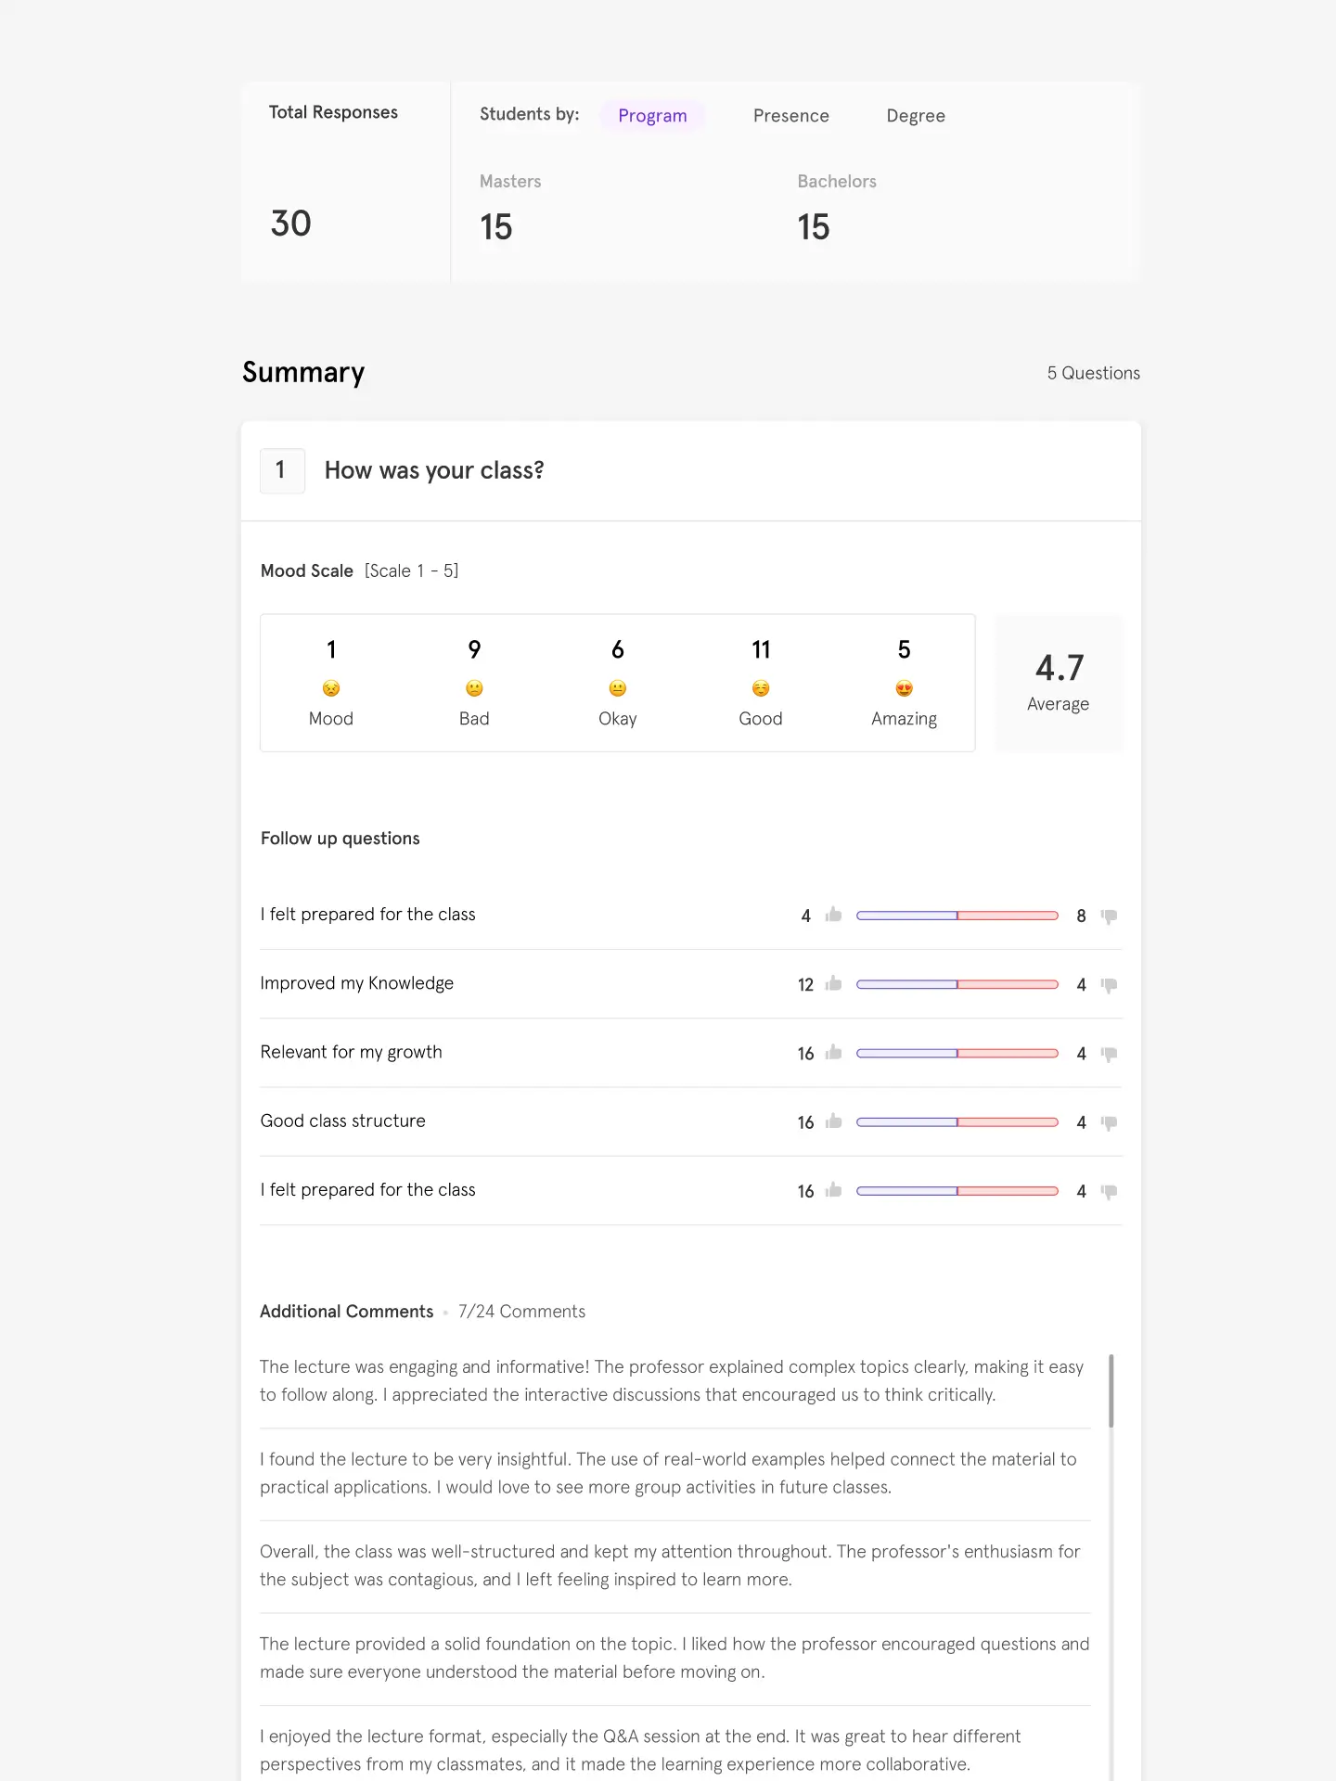Click the Bad count 9
This screenshot has width=1336, height=1781.
point(474,649)
